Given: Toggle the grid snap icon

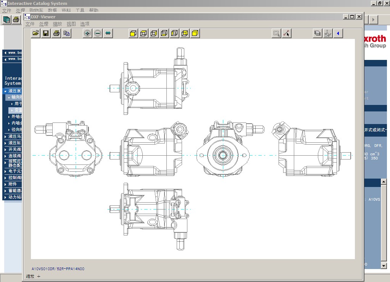Looking at the screenshot, I should [x=328, y=33].
